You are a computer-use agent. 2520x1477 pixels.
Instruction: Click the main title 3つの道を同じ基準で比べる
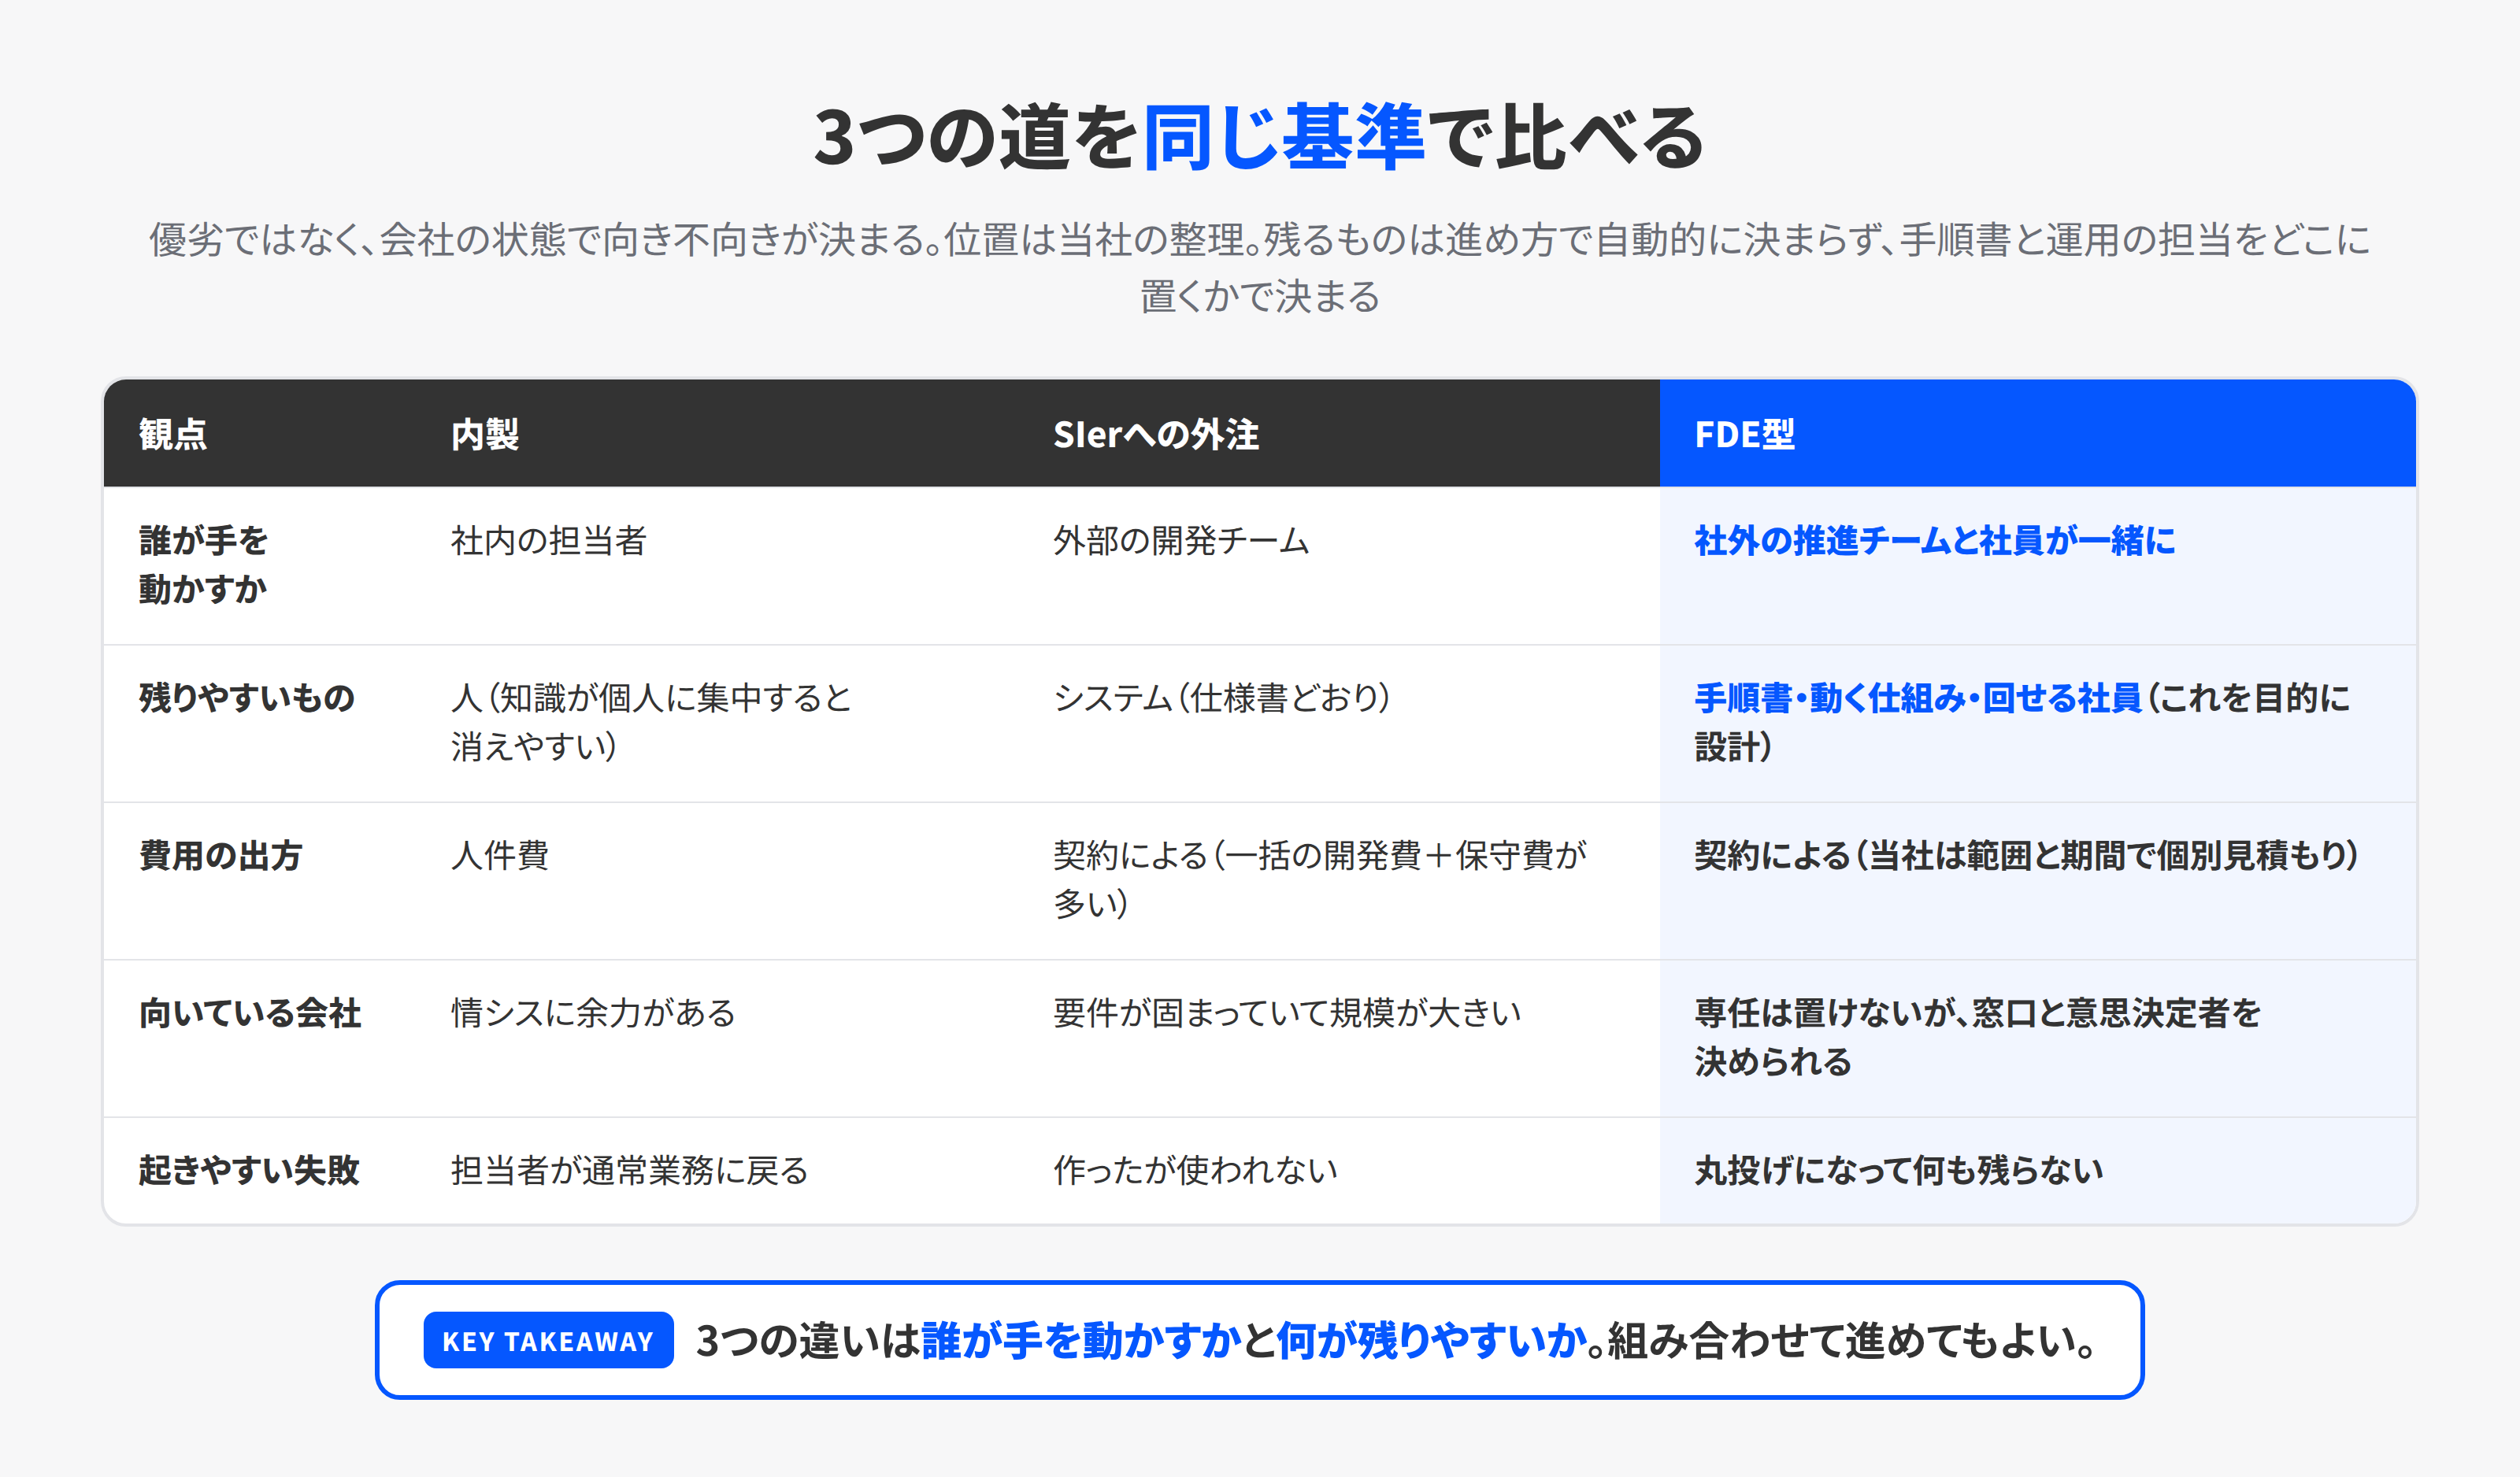click(x=1259, y=137)
